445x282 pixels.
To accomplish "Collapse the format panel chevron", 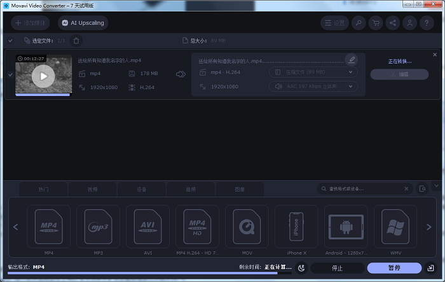I will click(437, 186).
